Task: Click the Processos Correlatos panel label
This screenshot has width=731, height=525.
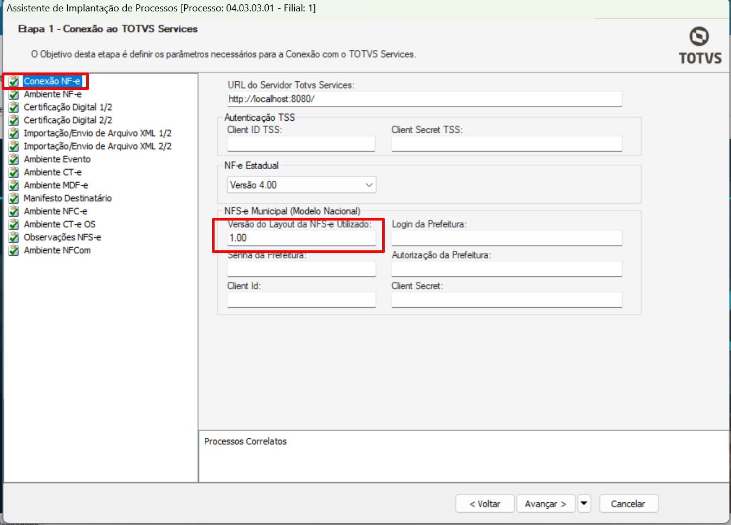Action: coord(245,442)
